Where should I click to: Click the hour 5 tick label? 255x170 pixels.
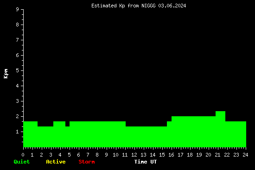[x=69, y=155]
